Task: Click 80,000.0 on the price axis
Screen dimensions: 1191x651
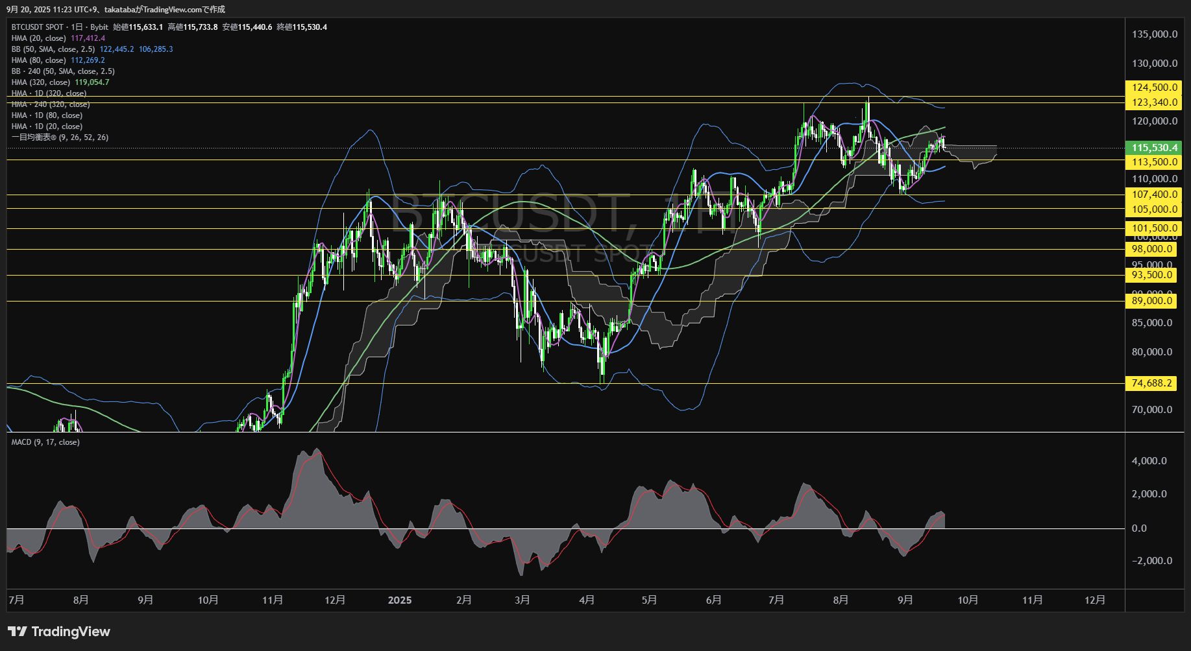Action: click(1152, 352)
